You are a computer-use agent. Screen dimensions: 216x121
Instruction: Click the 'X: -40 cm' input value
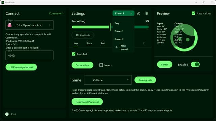pyautogui.click(x=161, y=34)
